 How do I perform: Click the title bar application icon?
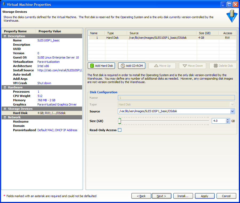[3, 4]
